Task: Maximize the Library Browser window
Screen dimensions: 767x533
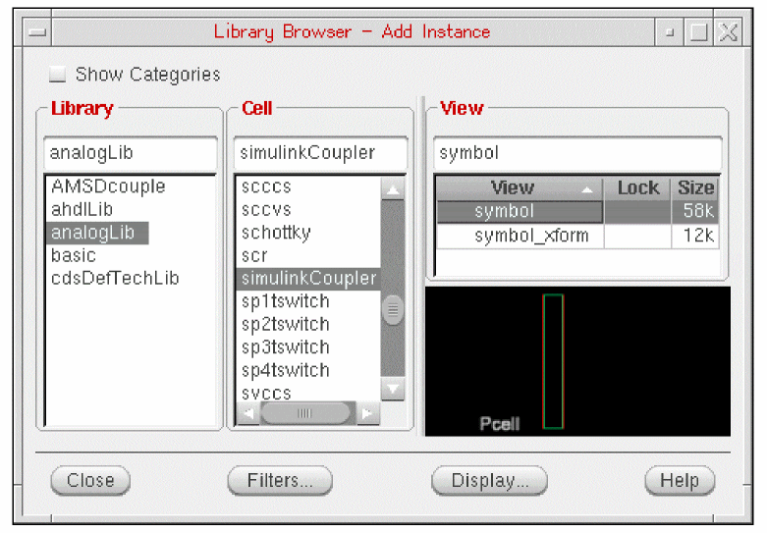Action: click(698, 32)
